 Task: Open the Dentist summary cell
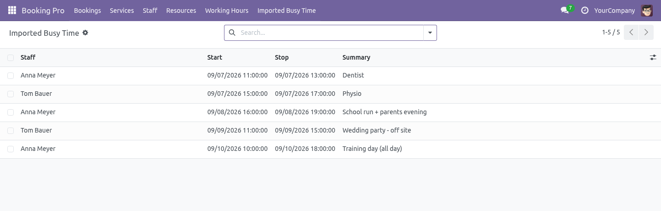tap(353, 75)
